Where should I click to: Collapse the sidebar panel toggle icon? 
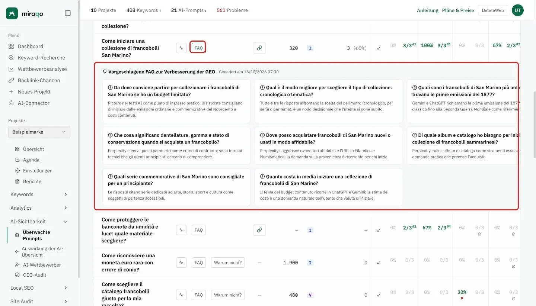(x=68, y=13)
